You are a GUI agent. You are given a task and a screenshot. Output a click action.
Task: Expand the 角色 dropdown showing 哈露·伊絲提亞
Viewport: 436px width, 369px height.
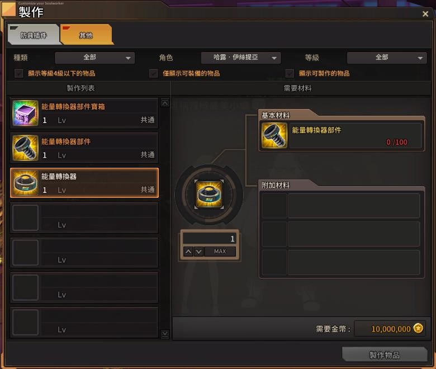click(241, 58)
